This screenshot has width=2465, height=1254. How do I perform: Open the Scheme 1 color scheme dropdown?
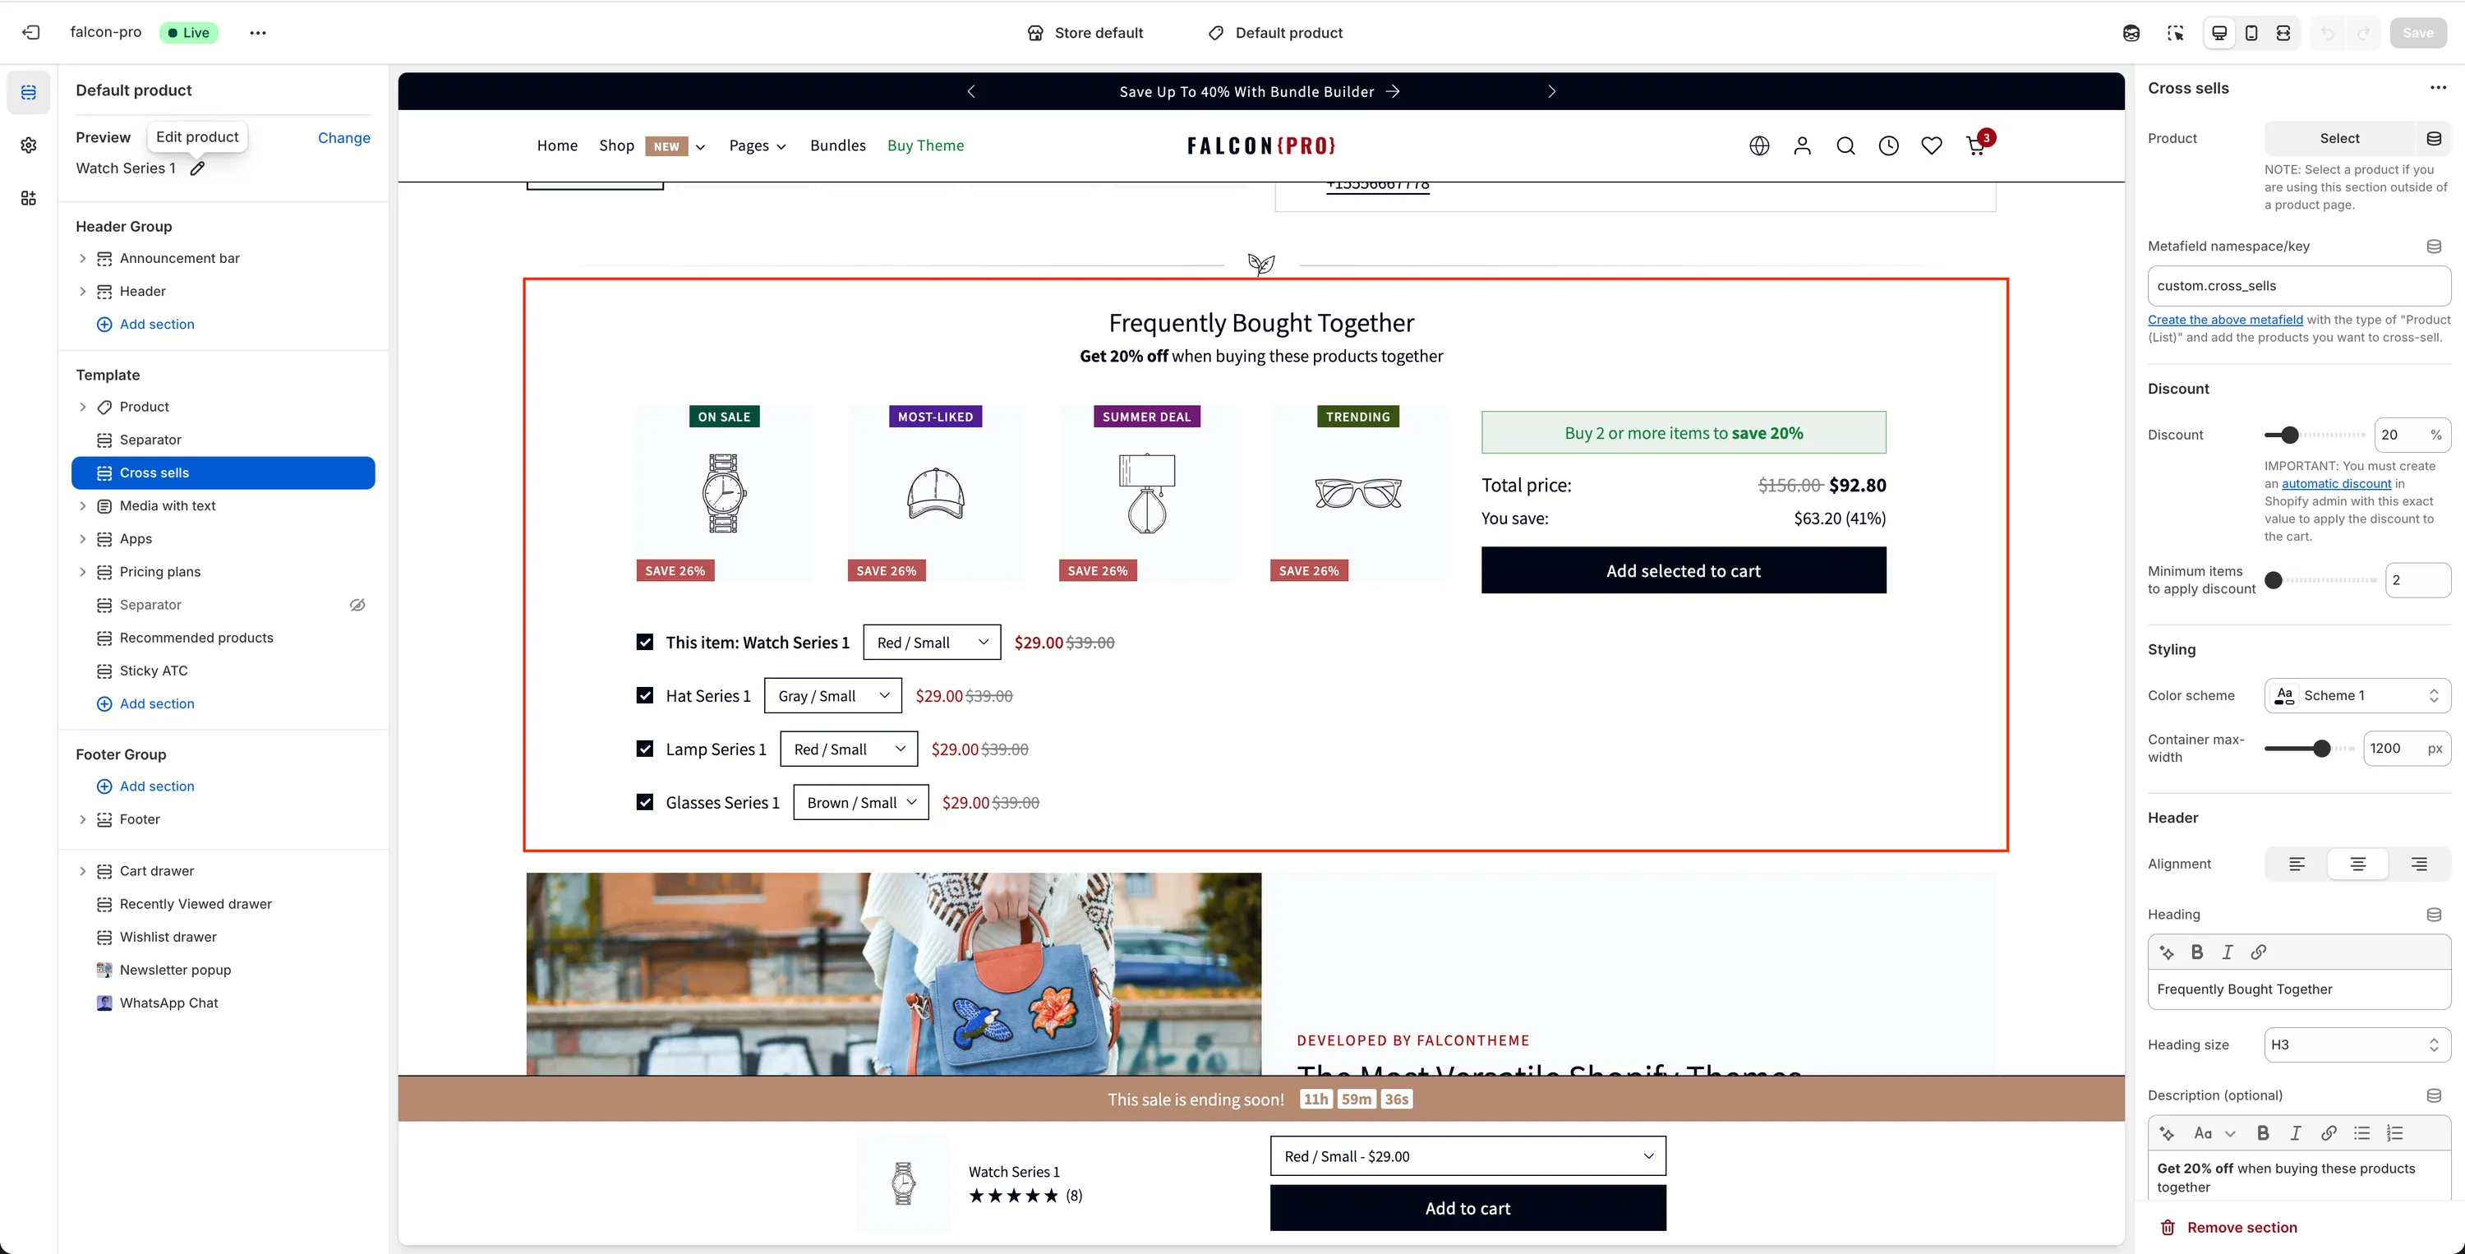(x=2357, y=696)
